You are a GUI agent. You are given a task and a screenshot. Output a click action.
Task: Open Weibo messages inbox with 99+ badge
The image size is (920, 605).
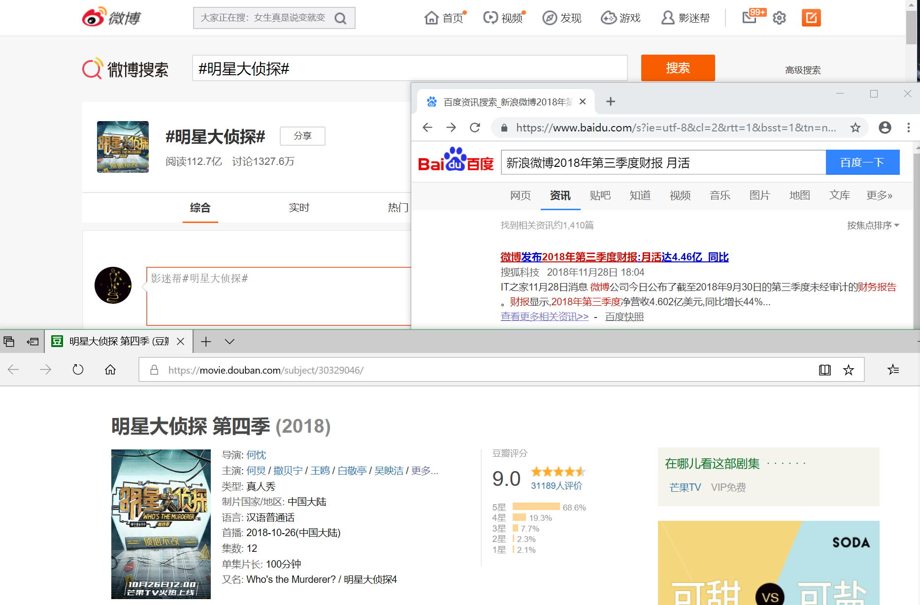coord(750,18)
